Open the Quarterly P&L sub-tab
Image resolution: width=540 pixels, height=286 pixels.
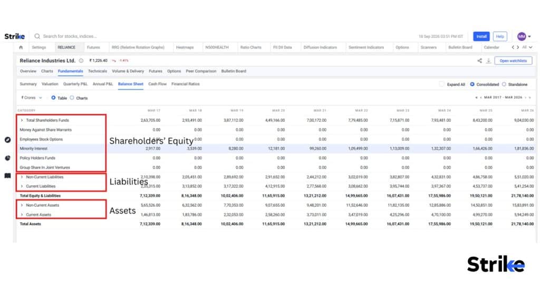click(75, 84)
